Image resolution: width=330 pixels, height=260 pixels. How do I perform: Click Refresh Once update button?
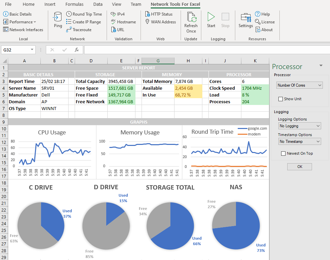pos(191,23)
